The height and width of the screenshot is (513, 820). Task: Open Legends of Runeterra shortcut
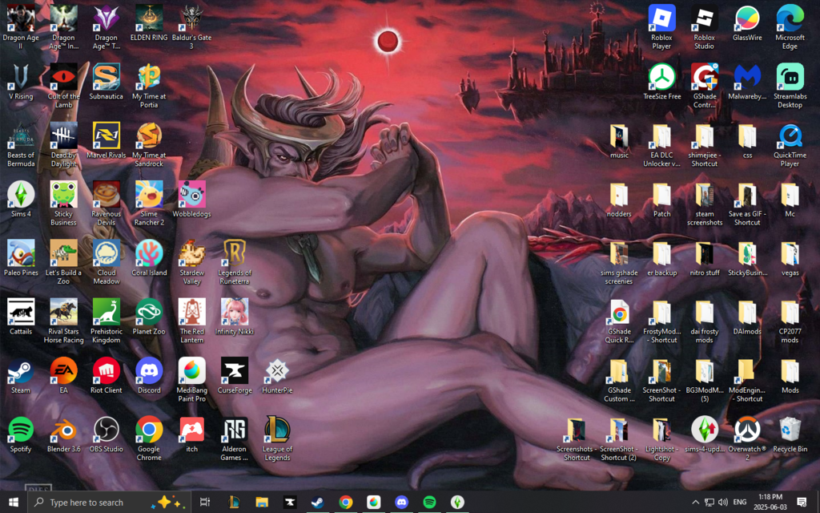pyautogui.click(x=235, y=262)
